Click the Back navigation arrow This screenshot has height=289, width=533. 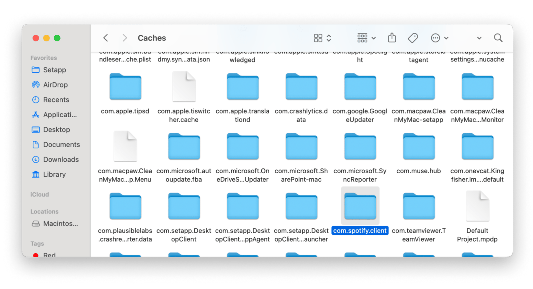click(x=106, y=38)
